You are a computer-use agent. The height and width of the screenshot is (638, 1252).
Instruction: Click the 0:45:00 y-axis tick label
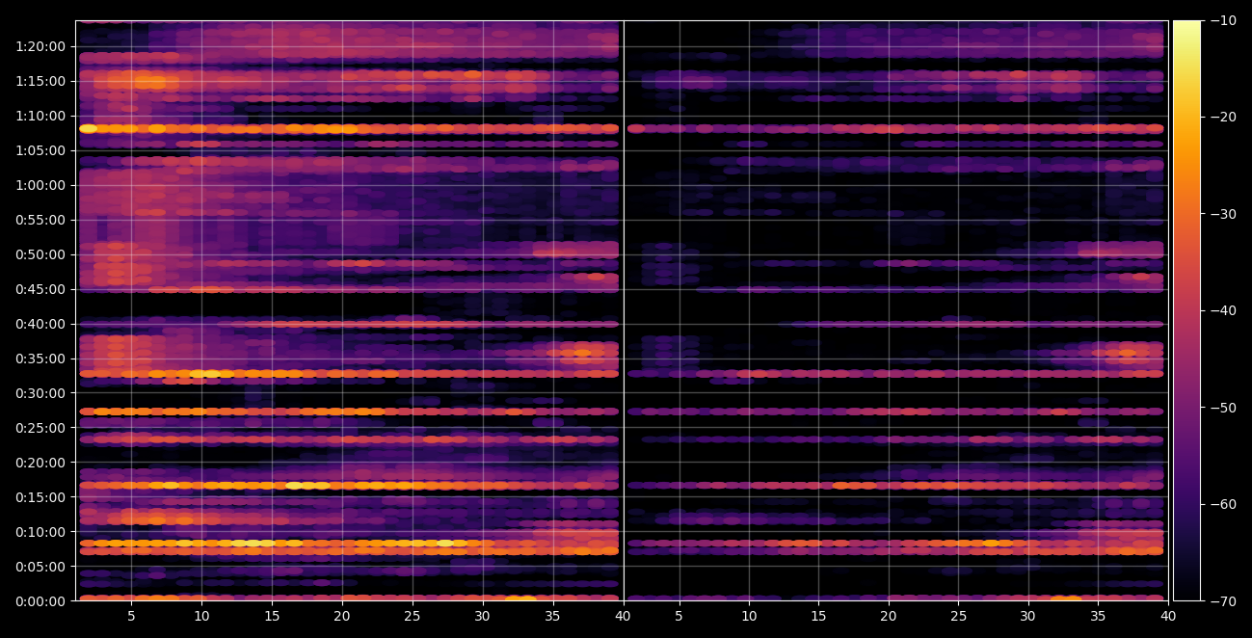click(x=40, y=289)
